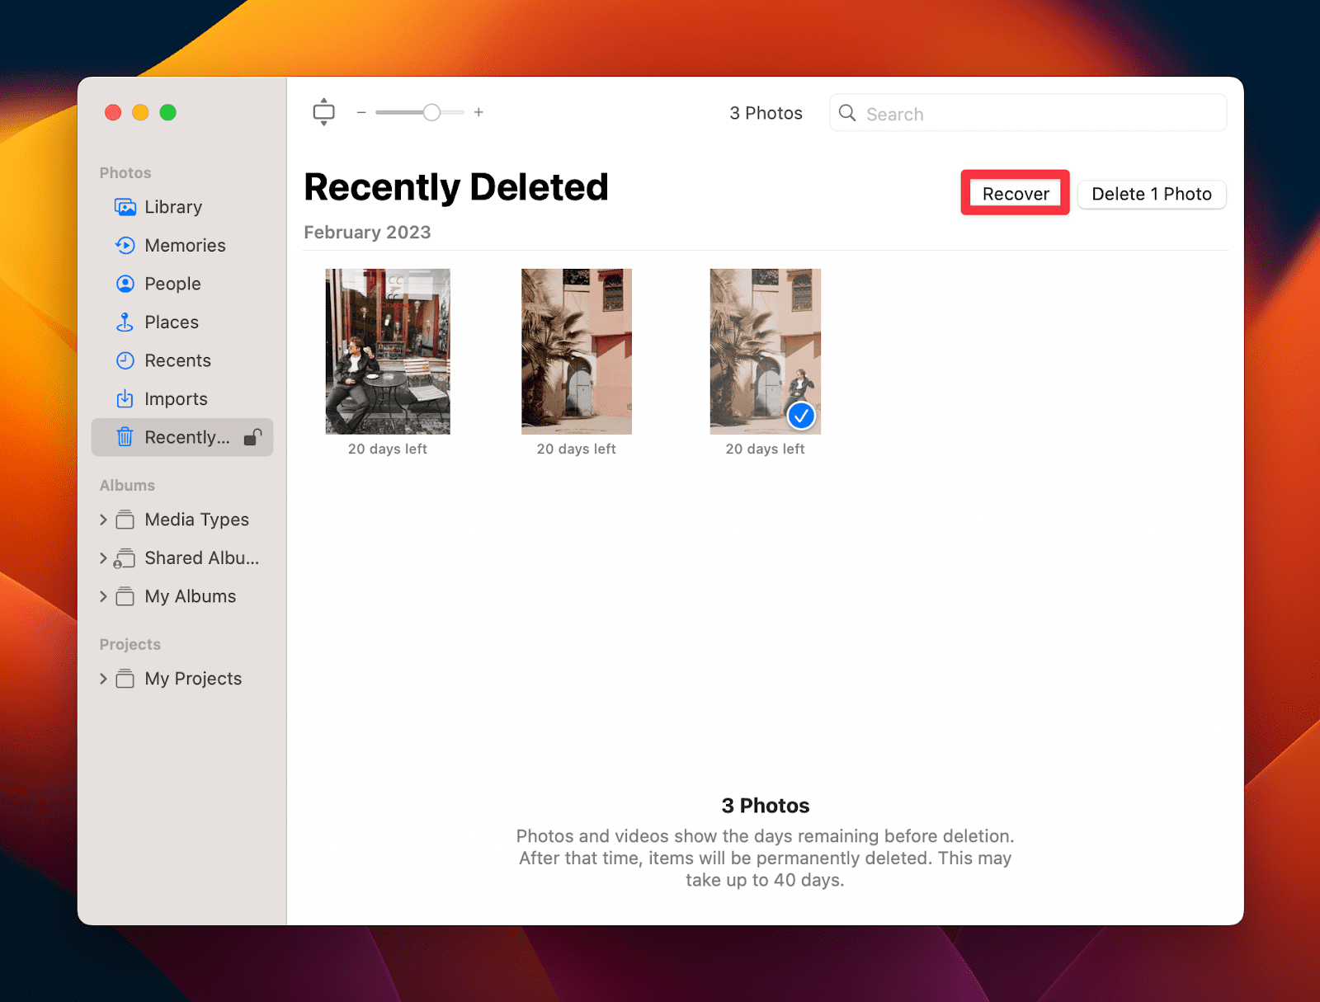Image resolution: width=1320 pixels, height=1002 pixels.
Task: Open Library in the sidebar
Action: tap(182, 207)
